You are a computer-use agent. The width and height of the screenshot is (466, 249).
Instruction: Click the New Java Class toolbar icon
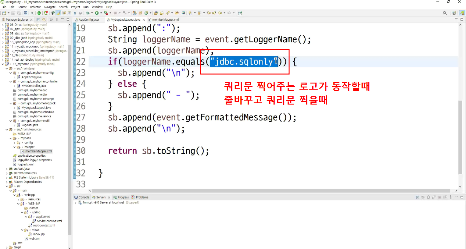coord(146,13)
